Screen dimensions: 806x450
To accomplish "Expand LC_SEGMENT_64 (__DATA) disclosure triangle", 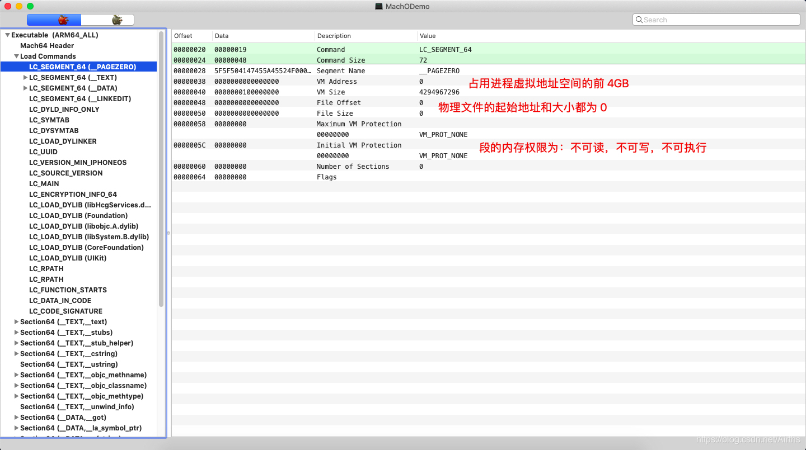I will (25, 88).
